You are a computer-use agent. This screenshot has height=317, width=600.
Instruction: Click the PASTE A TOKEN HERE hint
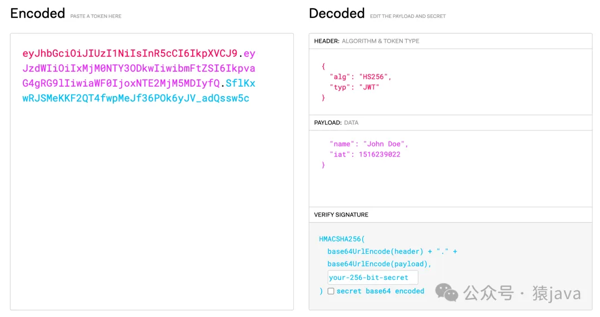[96, 16]
